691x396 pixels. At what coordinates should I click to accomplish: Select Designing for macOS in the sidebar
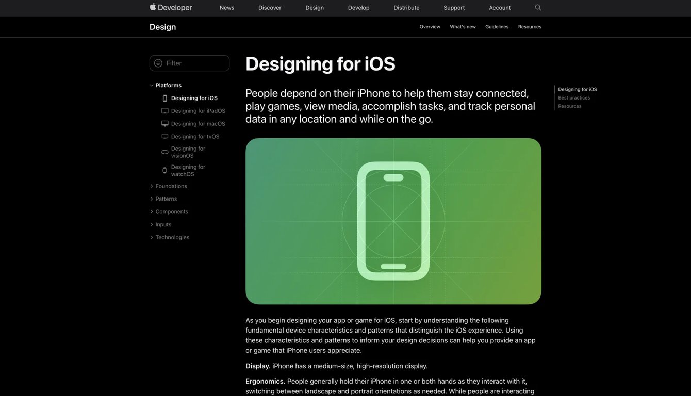pos(198,124)
